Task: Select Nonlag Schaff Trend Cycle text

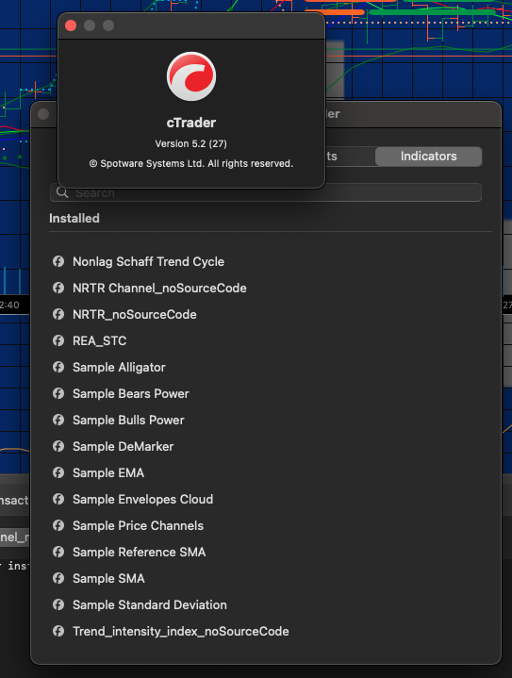Action: 148,261
